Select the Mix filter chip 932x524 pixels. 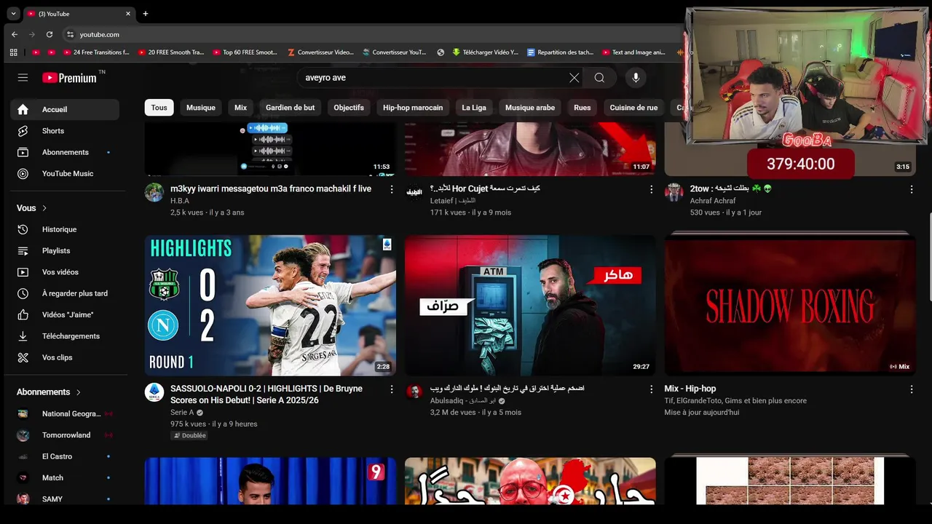pos(241,108)
